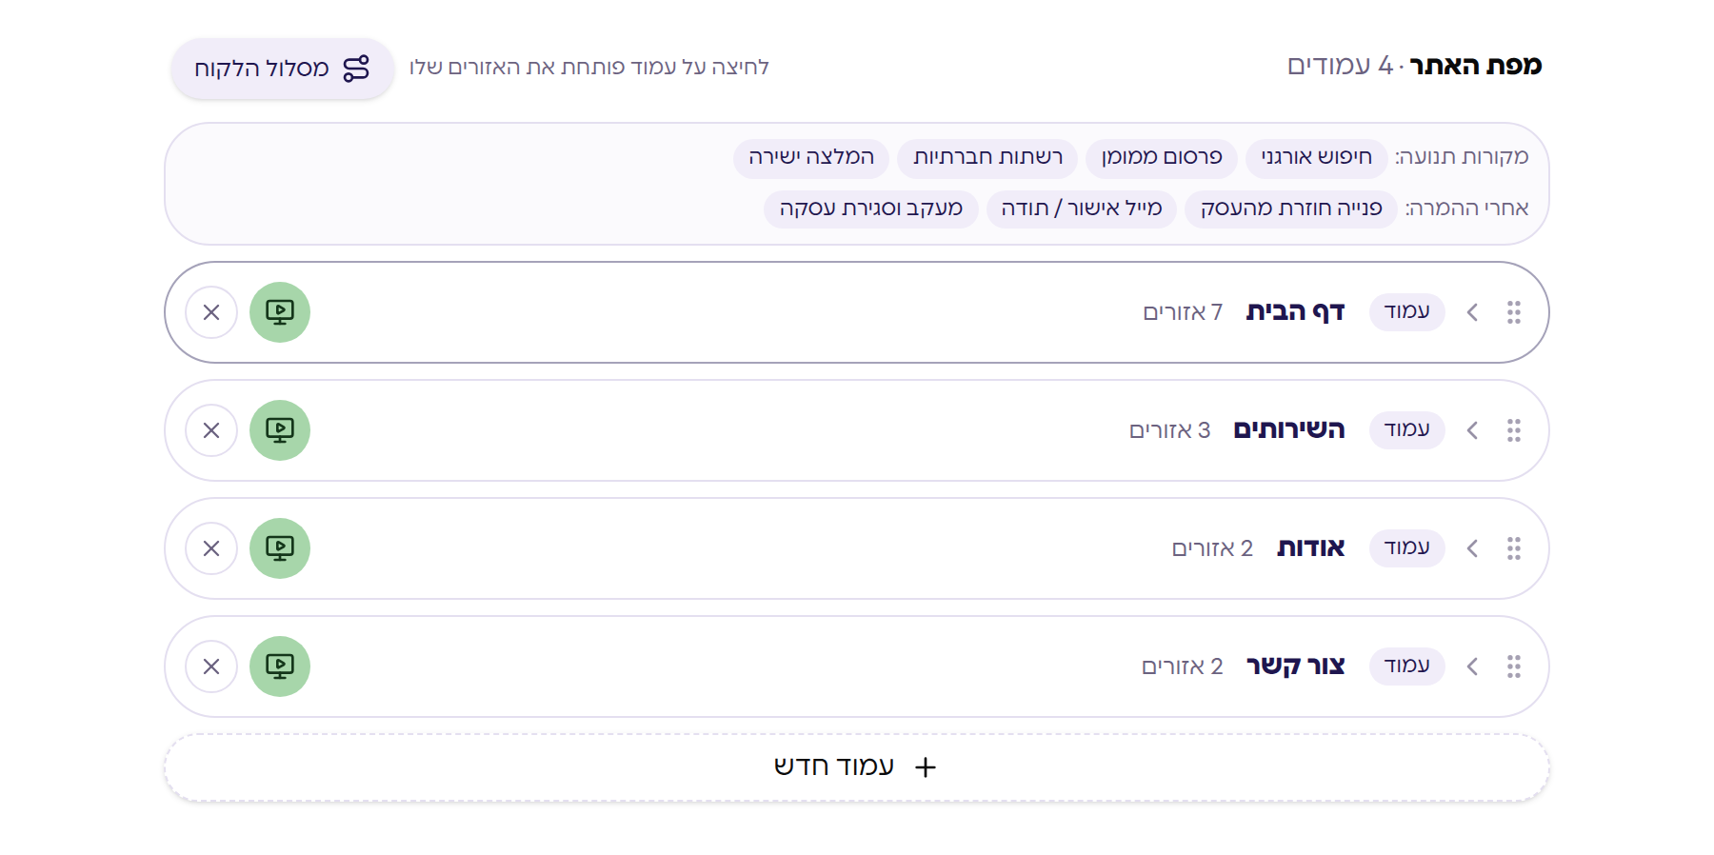
Task: Click the עמוד tag on צור קשר row
Action: [1407, 666]
